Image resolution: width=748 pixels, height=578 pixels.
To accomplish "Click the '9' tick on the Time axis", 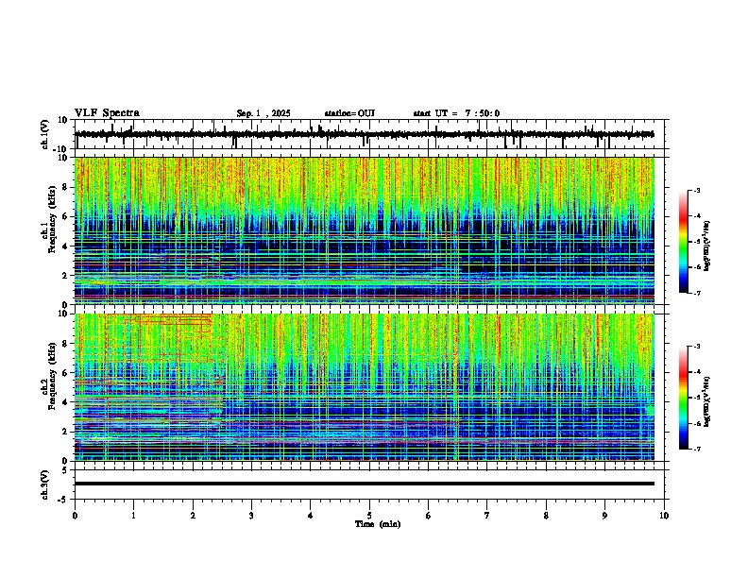I will coord(604,516).
